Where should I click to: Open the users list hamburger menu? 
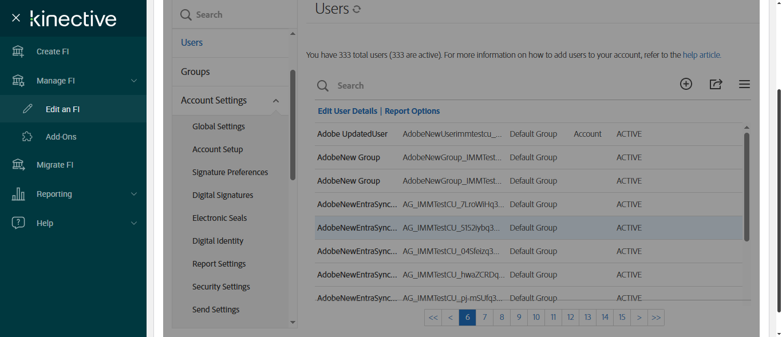(744, 85)
